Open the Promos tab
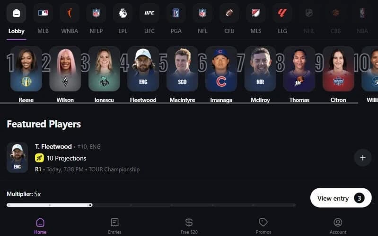 click(x=264, y=226)
